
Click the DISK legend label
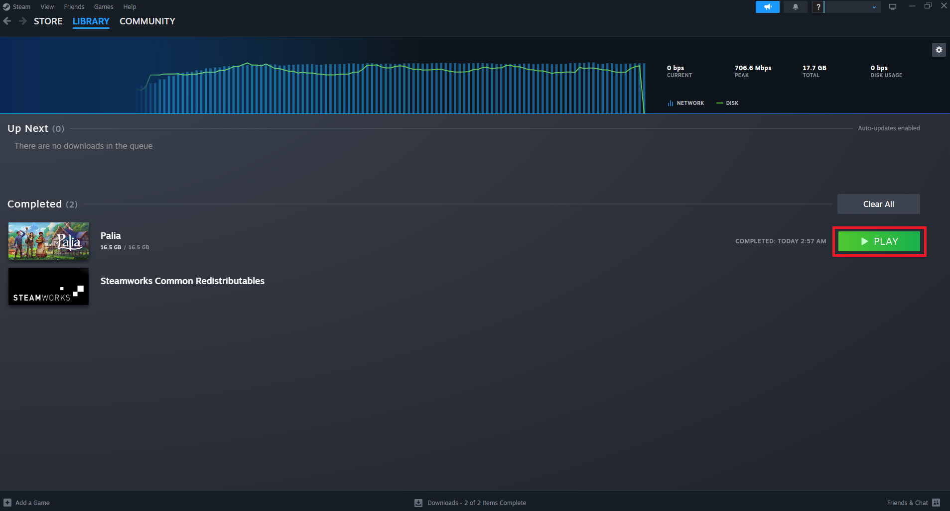point(732,103)
